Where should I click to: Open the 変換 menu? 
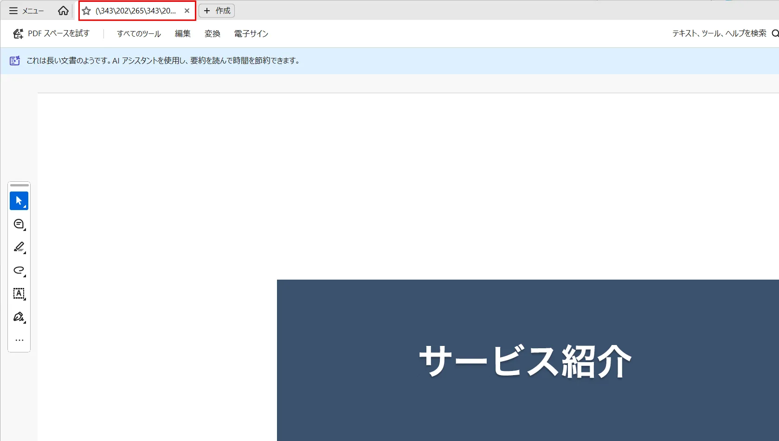coord(212,33)
